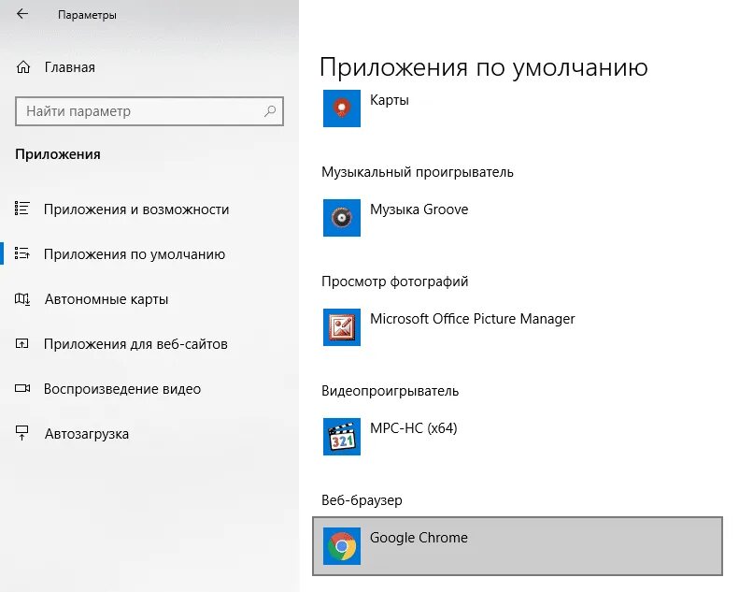Click the Музыкальный проигрыватель label
The height and width of the screenshot is (592, 739).
(417, 172)
